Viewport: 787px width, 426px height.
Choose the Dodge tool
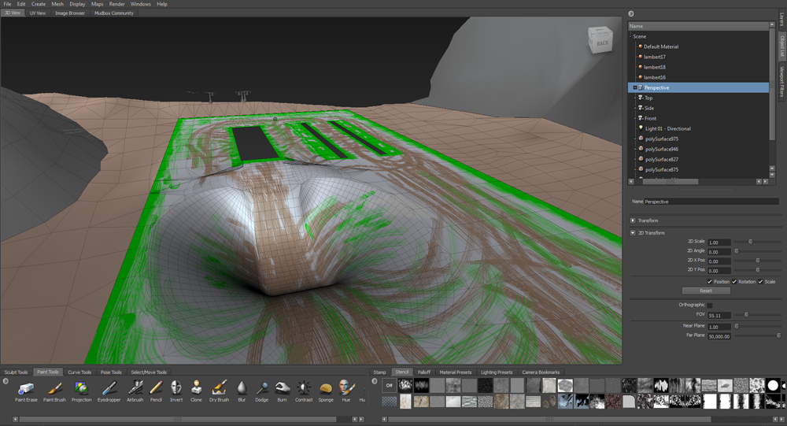coord(261,391)
